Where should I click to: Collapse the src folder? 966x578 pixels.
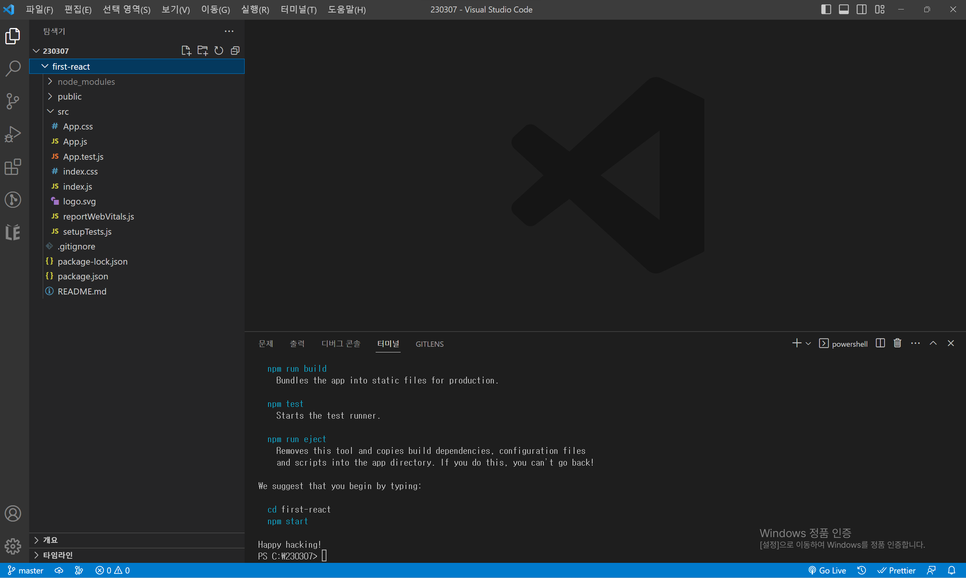click(63, 112)
